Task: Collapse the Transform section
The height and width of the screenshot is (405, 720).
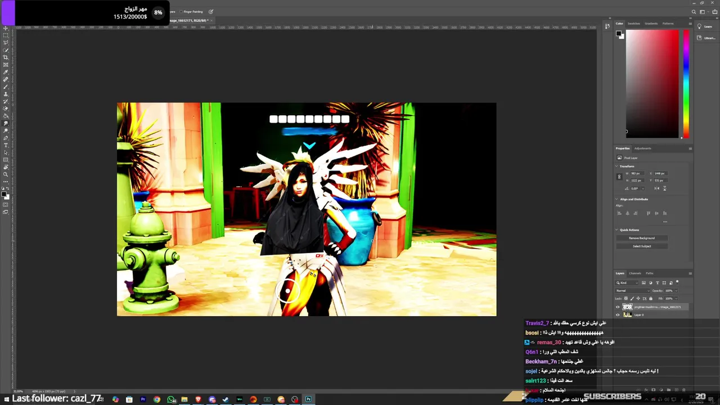Action: [616, 166]
